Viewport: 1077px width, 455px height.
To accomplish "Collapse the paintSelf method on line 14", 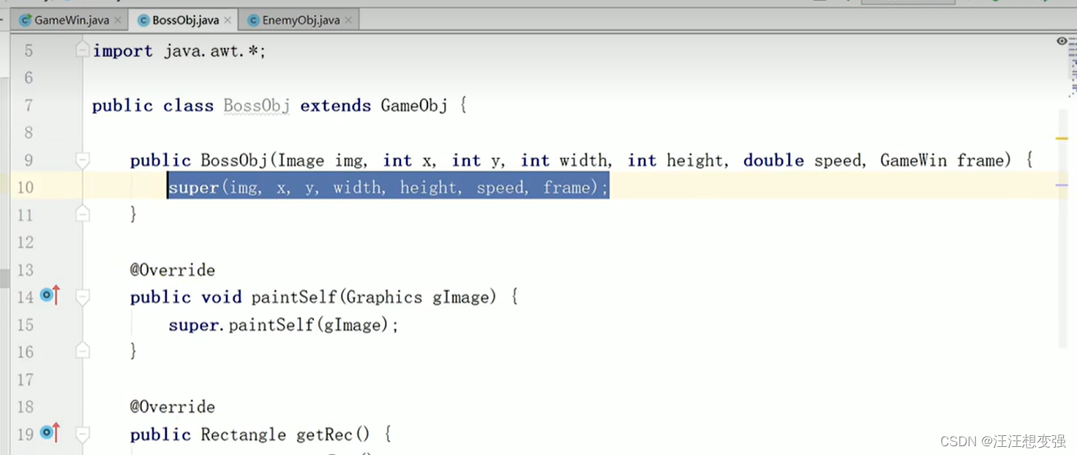I will (x=83, y=297).
